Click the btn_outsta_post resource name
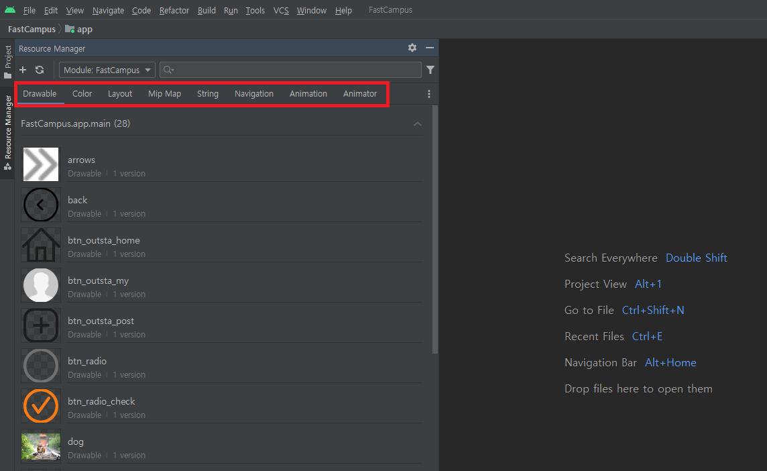Screen dimensions: 767x471 click(x=101, y=321)
